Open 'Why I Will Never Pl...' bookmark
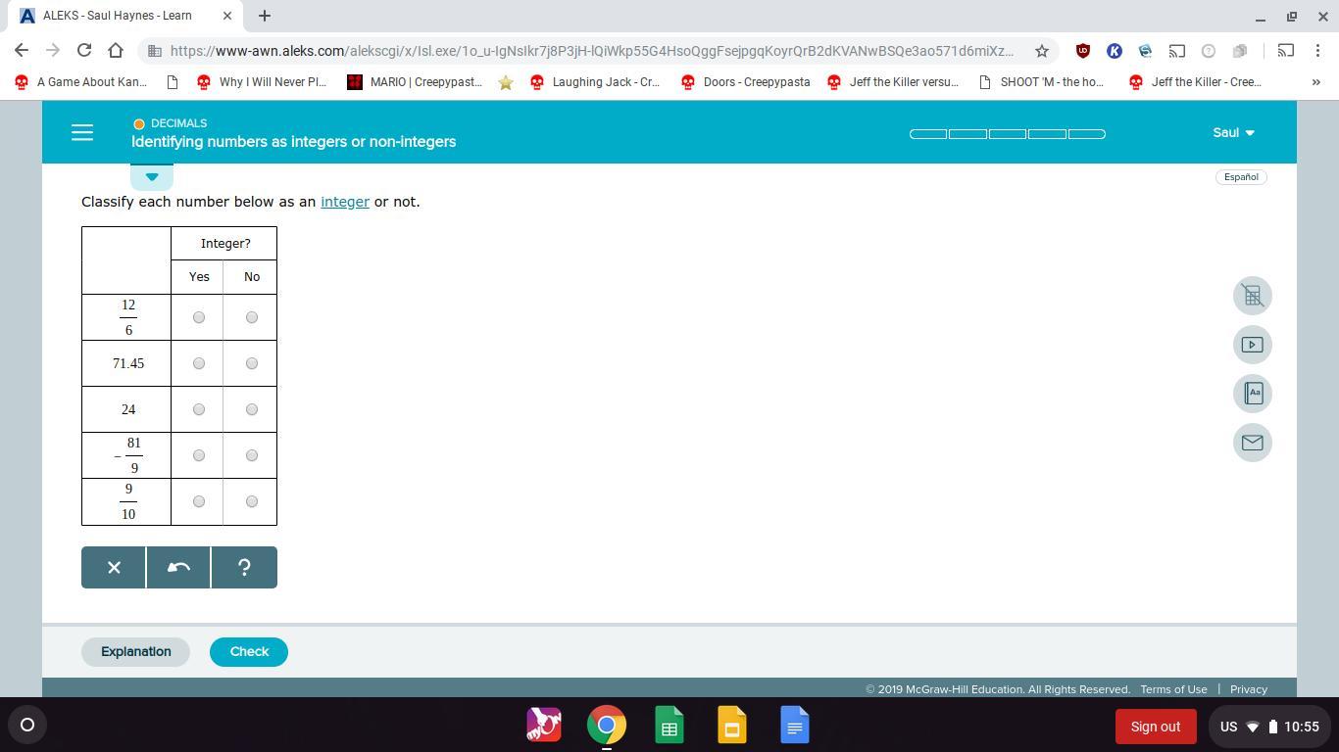 pos(262,82)
